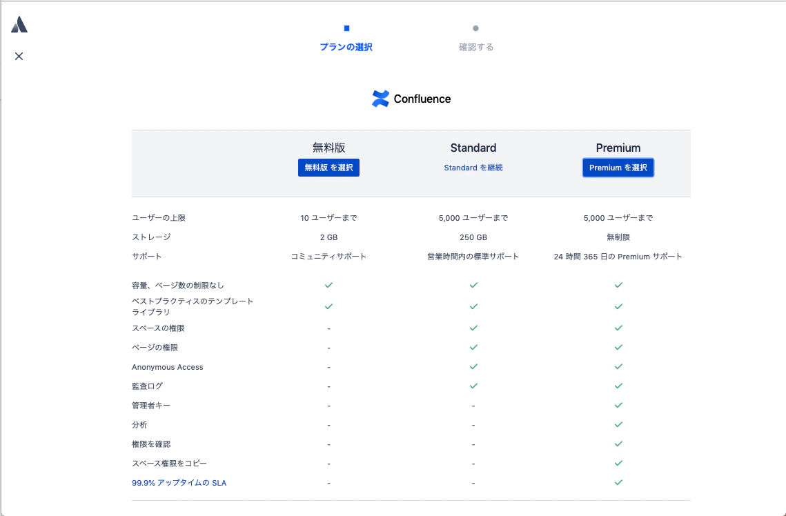786x516 pixels.
Task: Click the 権限を確認 row label
Action: point(151,444)
